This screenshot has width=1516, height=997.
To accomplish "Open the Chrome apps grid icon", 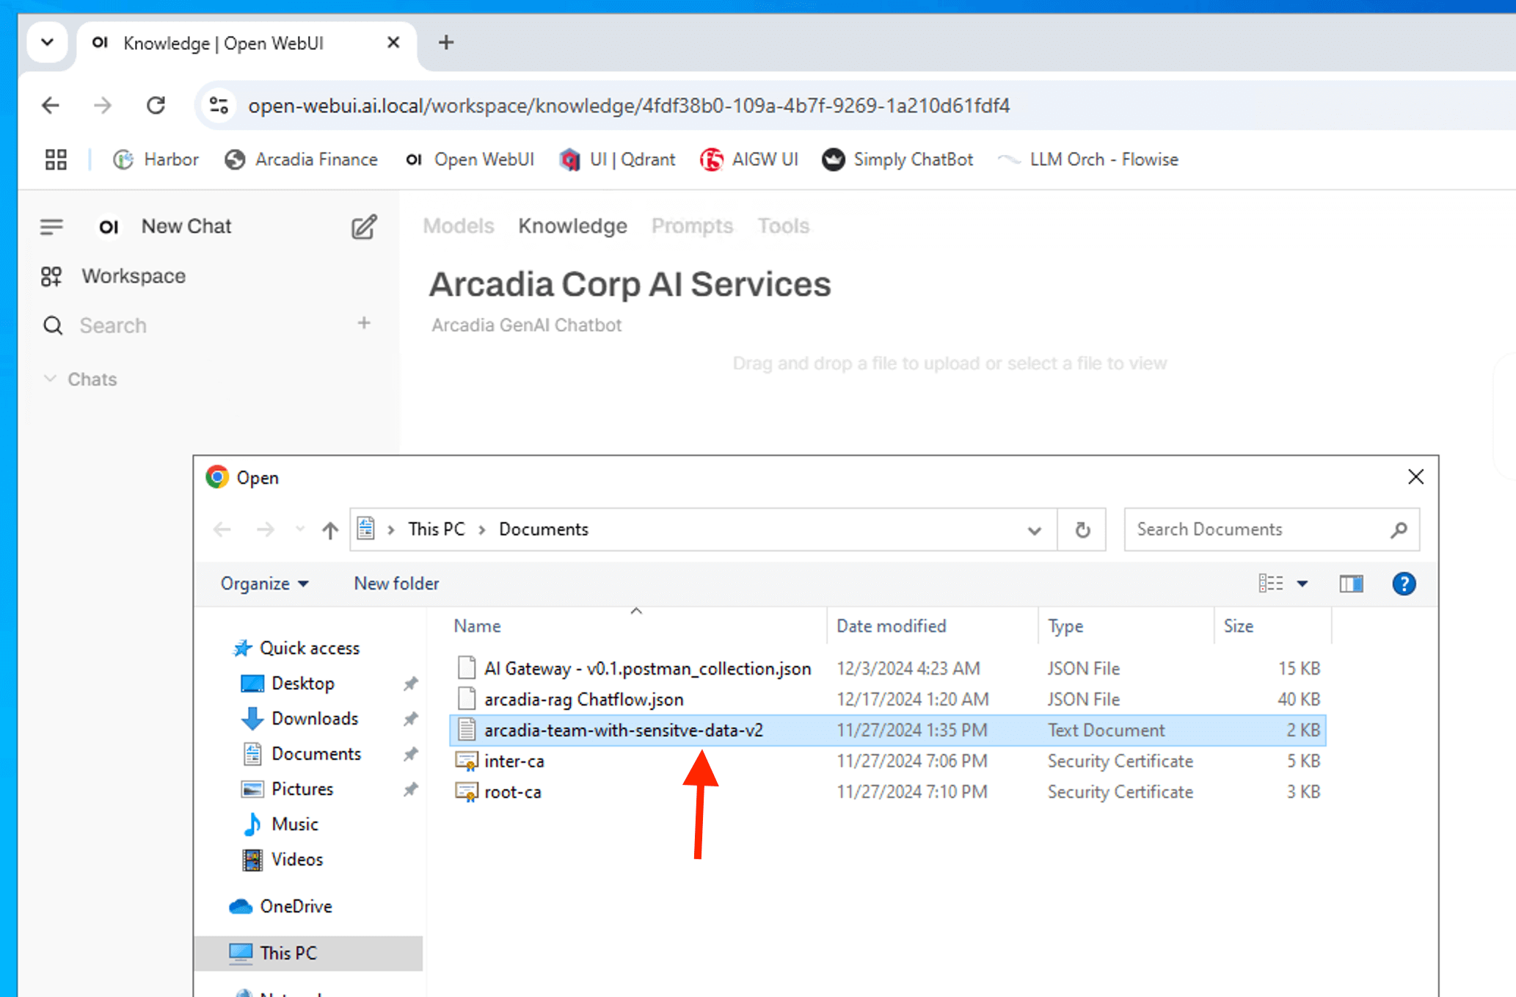I will tap(56, 159).
